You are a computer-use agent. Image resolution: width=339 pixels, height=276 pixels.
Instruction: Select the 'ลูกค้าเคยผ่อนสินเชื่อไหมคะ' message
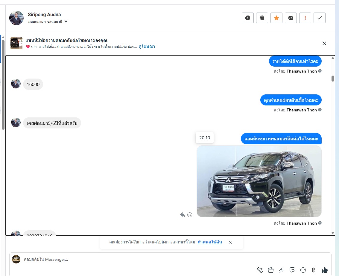[291, 100]
